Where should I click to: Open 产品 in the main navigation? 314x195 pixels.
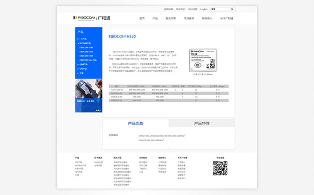pos(155,18)
